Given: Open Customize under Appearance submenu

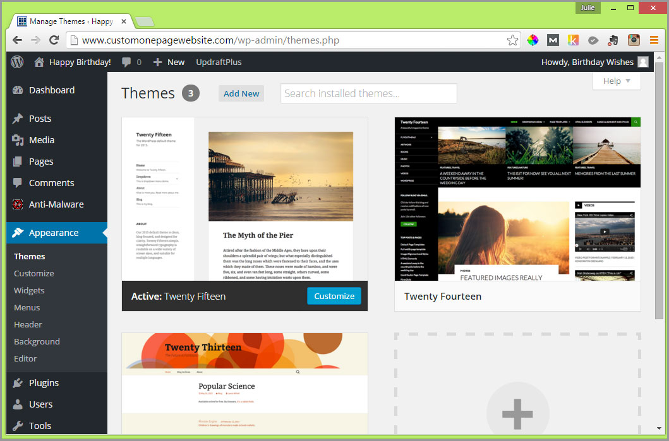Looking at the screenshot, I should click(33, 273).
